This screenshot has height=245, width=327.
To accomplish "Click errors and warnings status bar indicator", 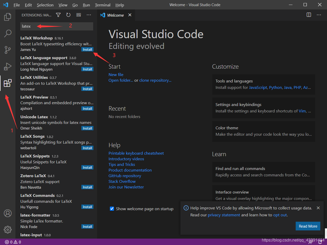I will (13, 242).
